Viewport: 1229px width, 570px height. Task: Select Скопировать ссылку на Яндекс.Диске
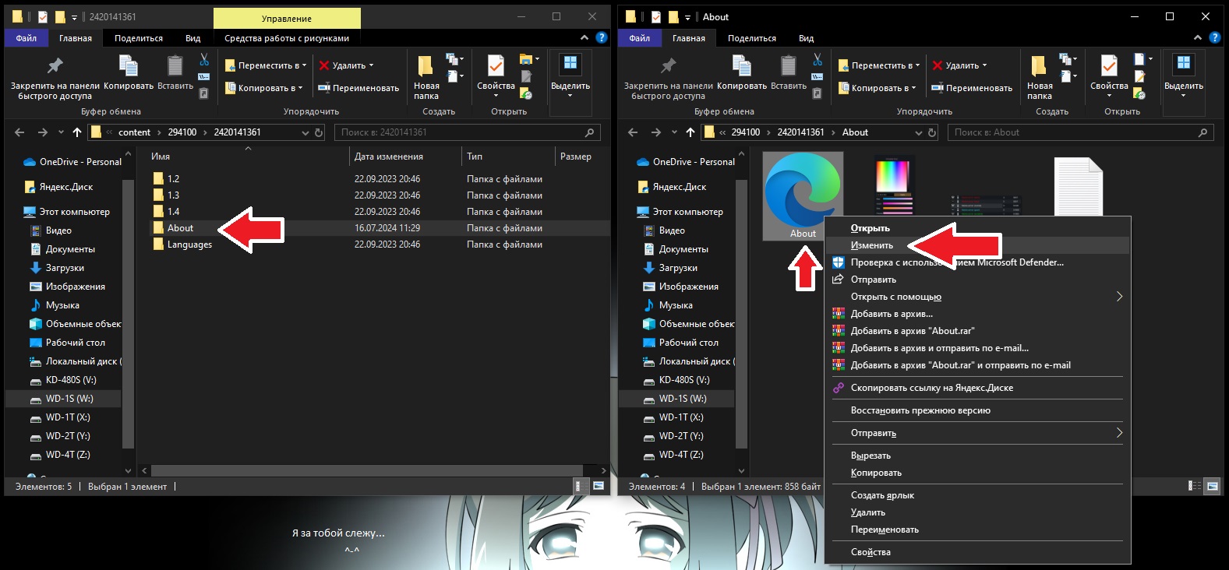[x=977, y=388]
